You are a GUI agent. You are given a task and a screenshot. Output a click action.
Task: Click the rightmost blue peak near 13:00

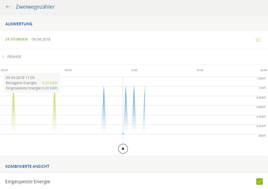click(144, 112)
